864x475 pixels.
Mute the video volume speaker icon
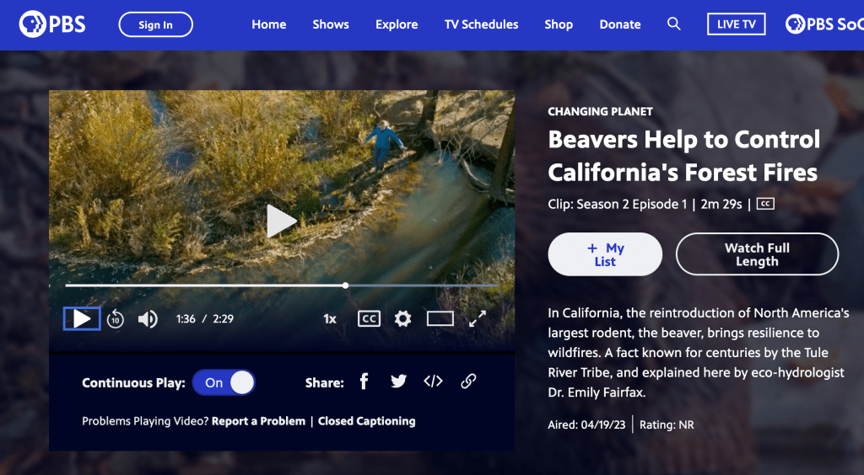click(148, 319)
